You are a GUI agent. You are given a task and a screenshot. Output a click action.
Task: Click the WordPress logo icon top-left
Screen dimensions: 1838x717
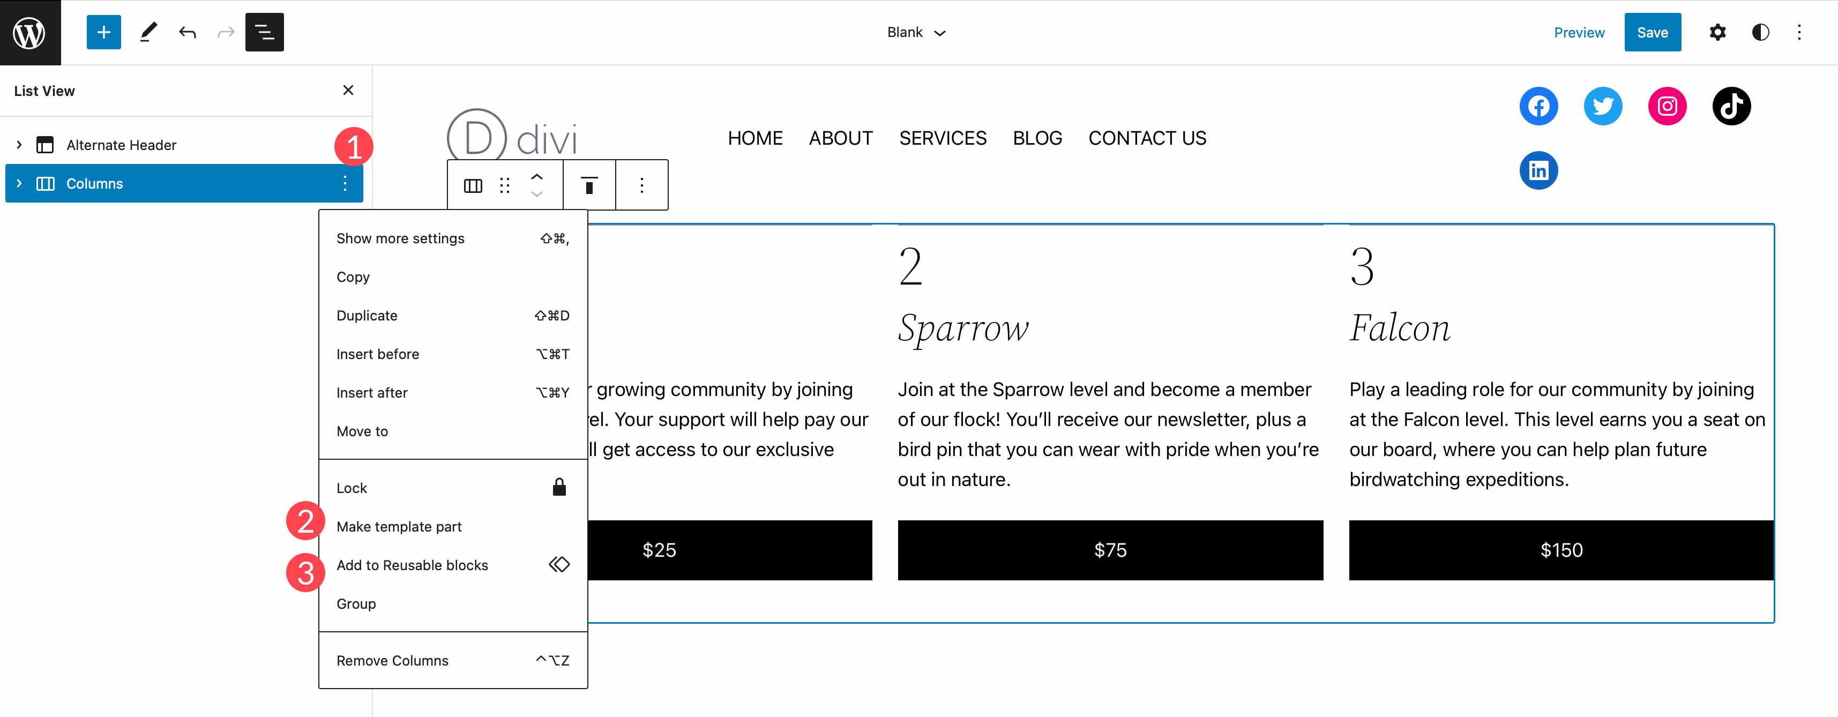(x=31, y=32)
